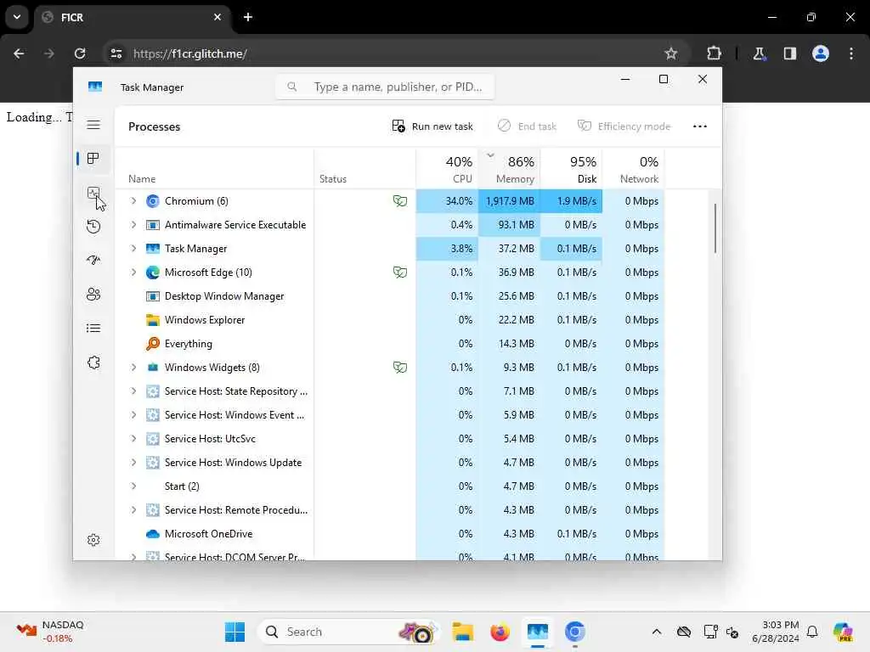Image resolution: width=870 pixels, height=652 pixels.
Task: Sort processes by Network column
Action: (x=634, y=169)
